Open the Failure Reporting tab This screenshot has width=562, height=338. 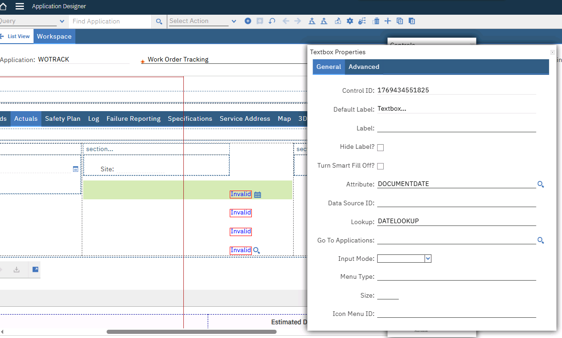133,118
